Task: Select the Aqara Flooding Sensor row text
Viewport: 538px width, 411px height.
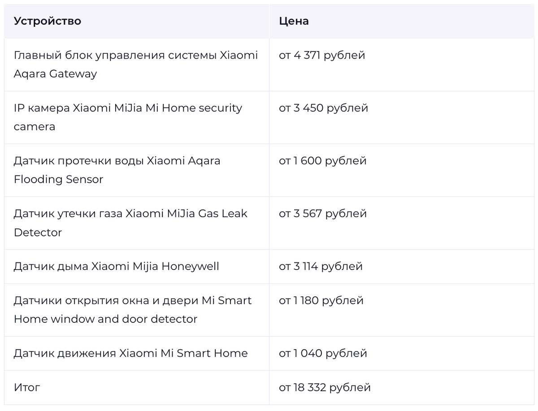Action: pyautogui.click(x=117, y=170)
